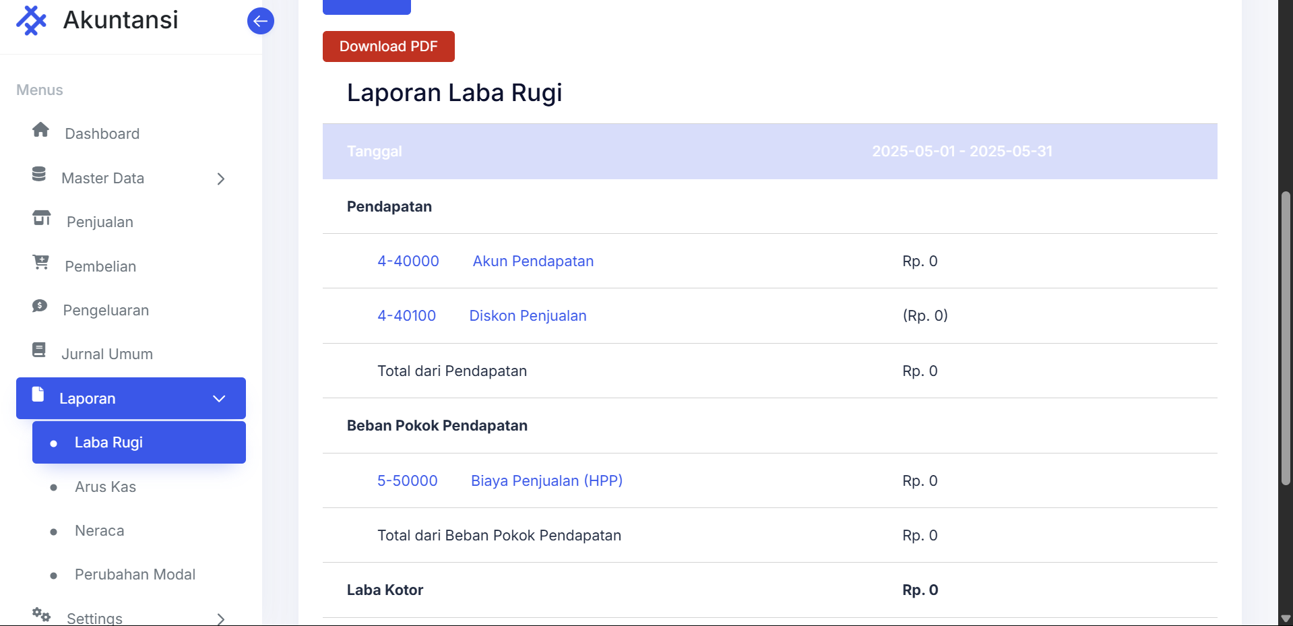Collapse sidebar with the back arrow button

pos(260,21)
